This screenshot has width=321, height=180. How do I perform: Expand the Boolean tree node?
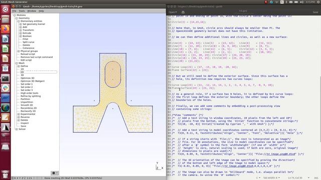click(21, 36)
